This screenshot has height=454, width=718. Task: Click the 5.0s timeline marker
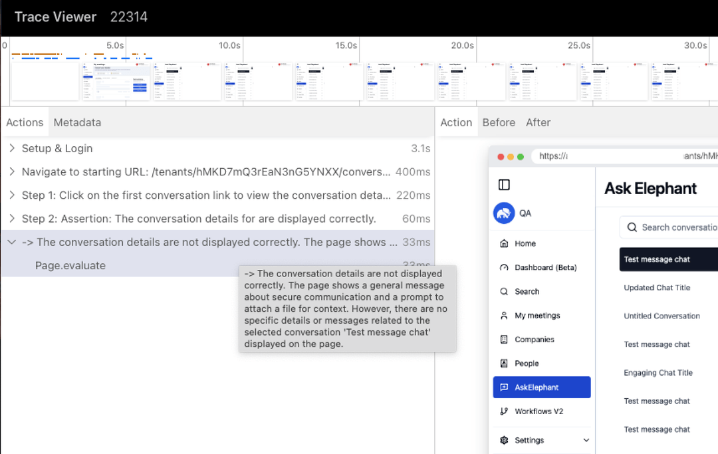click(115, 45)
